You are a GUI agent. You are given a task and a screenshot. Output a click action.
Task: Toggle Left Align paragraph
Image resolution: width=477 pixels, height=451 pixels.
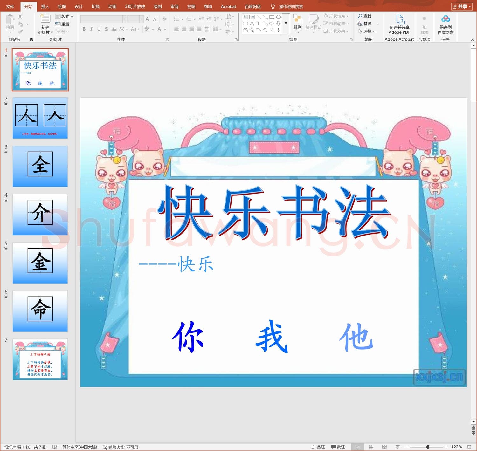[x=176, y=29]
